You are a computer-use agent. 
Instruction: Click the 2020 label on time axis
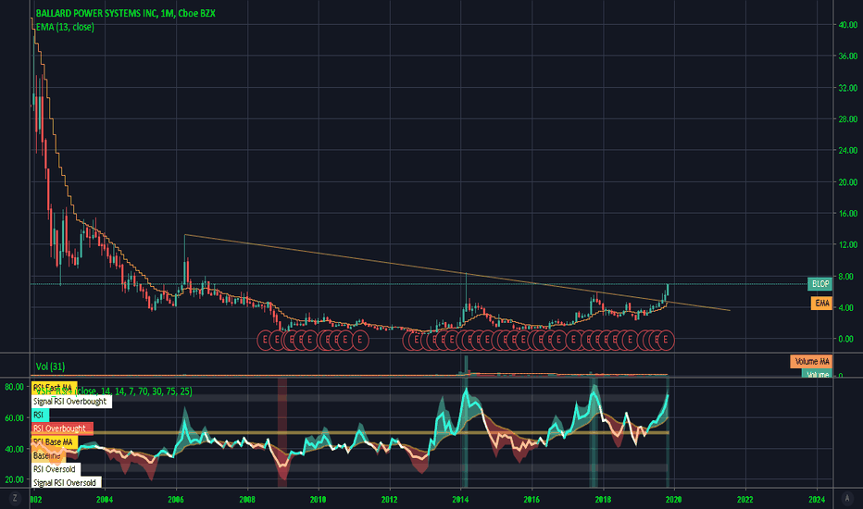[x=674, y=500]
